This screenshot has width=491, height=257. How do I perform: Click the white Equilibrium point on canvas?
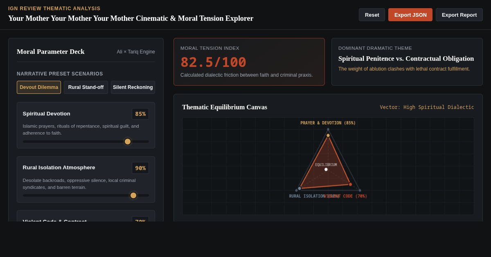[x=326, y=169]
